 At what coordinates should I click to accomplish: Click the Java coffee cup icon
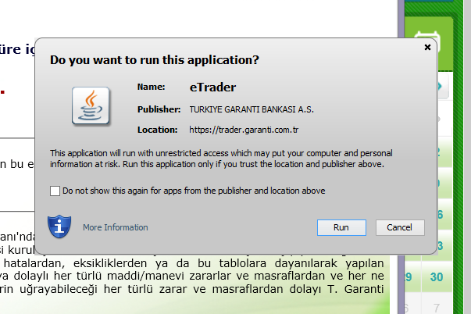point(91,105)
